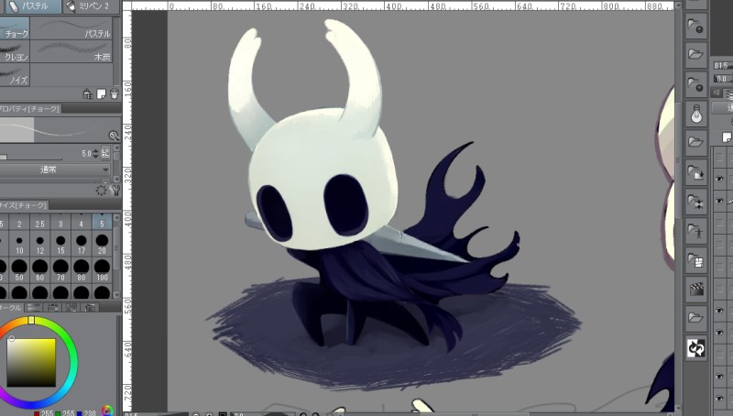The width and height of the screenshot is (733, 416).
Task: Switch to color slider tab next to サークル
Action: pyautogui.click(x=34, y=308)
